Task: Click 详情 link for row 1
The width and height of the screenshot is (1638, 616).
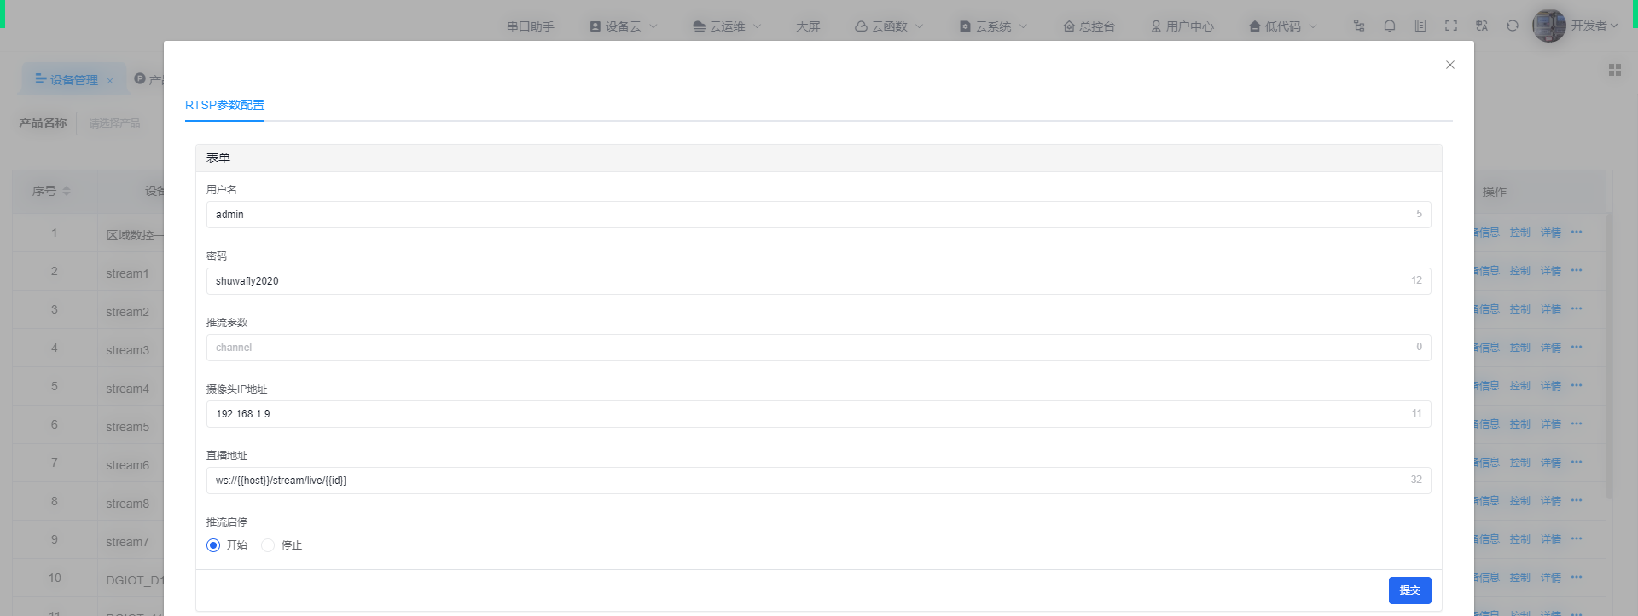Action: pos(1551,233)
